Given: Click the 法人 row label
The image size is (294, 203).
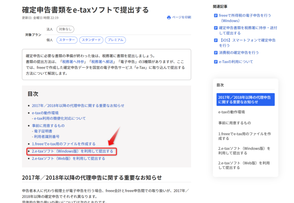Looking at the screenshot, I should (x=50, y=29).
